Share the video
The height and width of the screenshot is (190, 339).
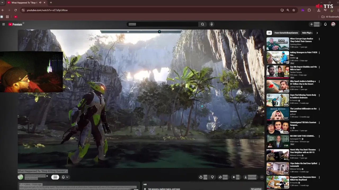(x=223, y=177)
